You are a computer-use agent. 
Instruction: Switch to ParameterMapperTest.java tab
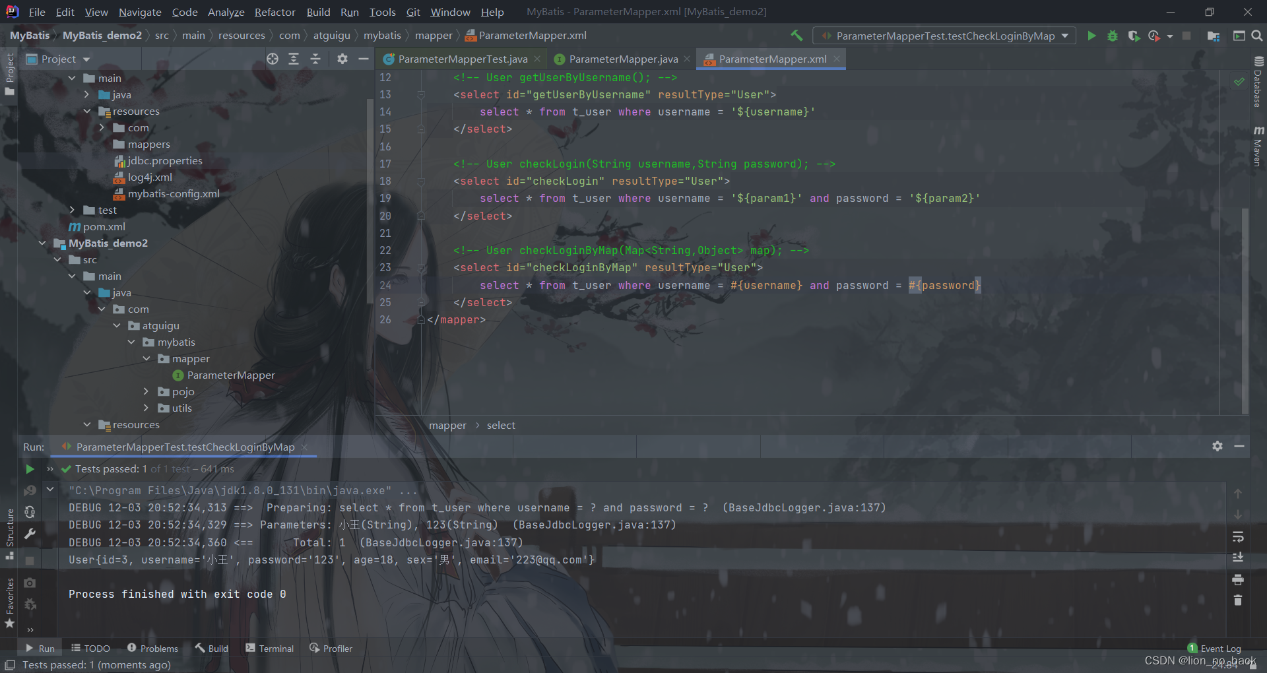pos(463,59)
